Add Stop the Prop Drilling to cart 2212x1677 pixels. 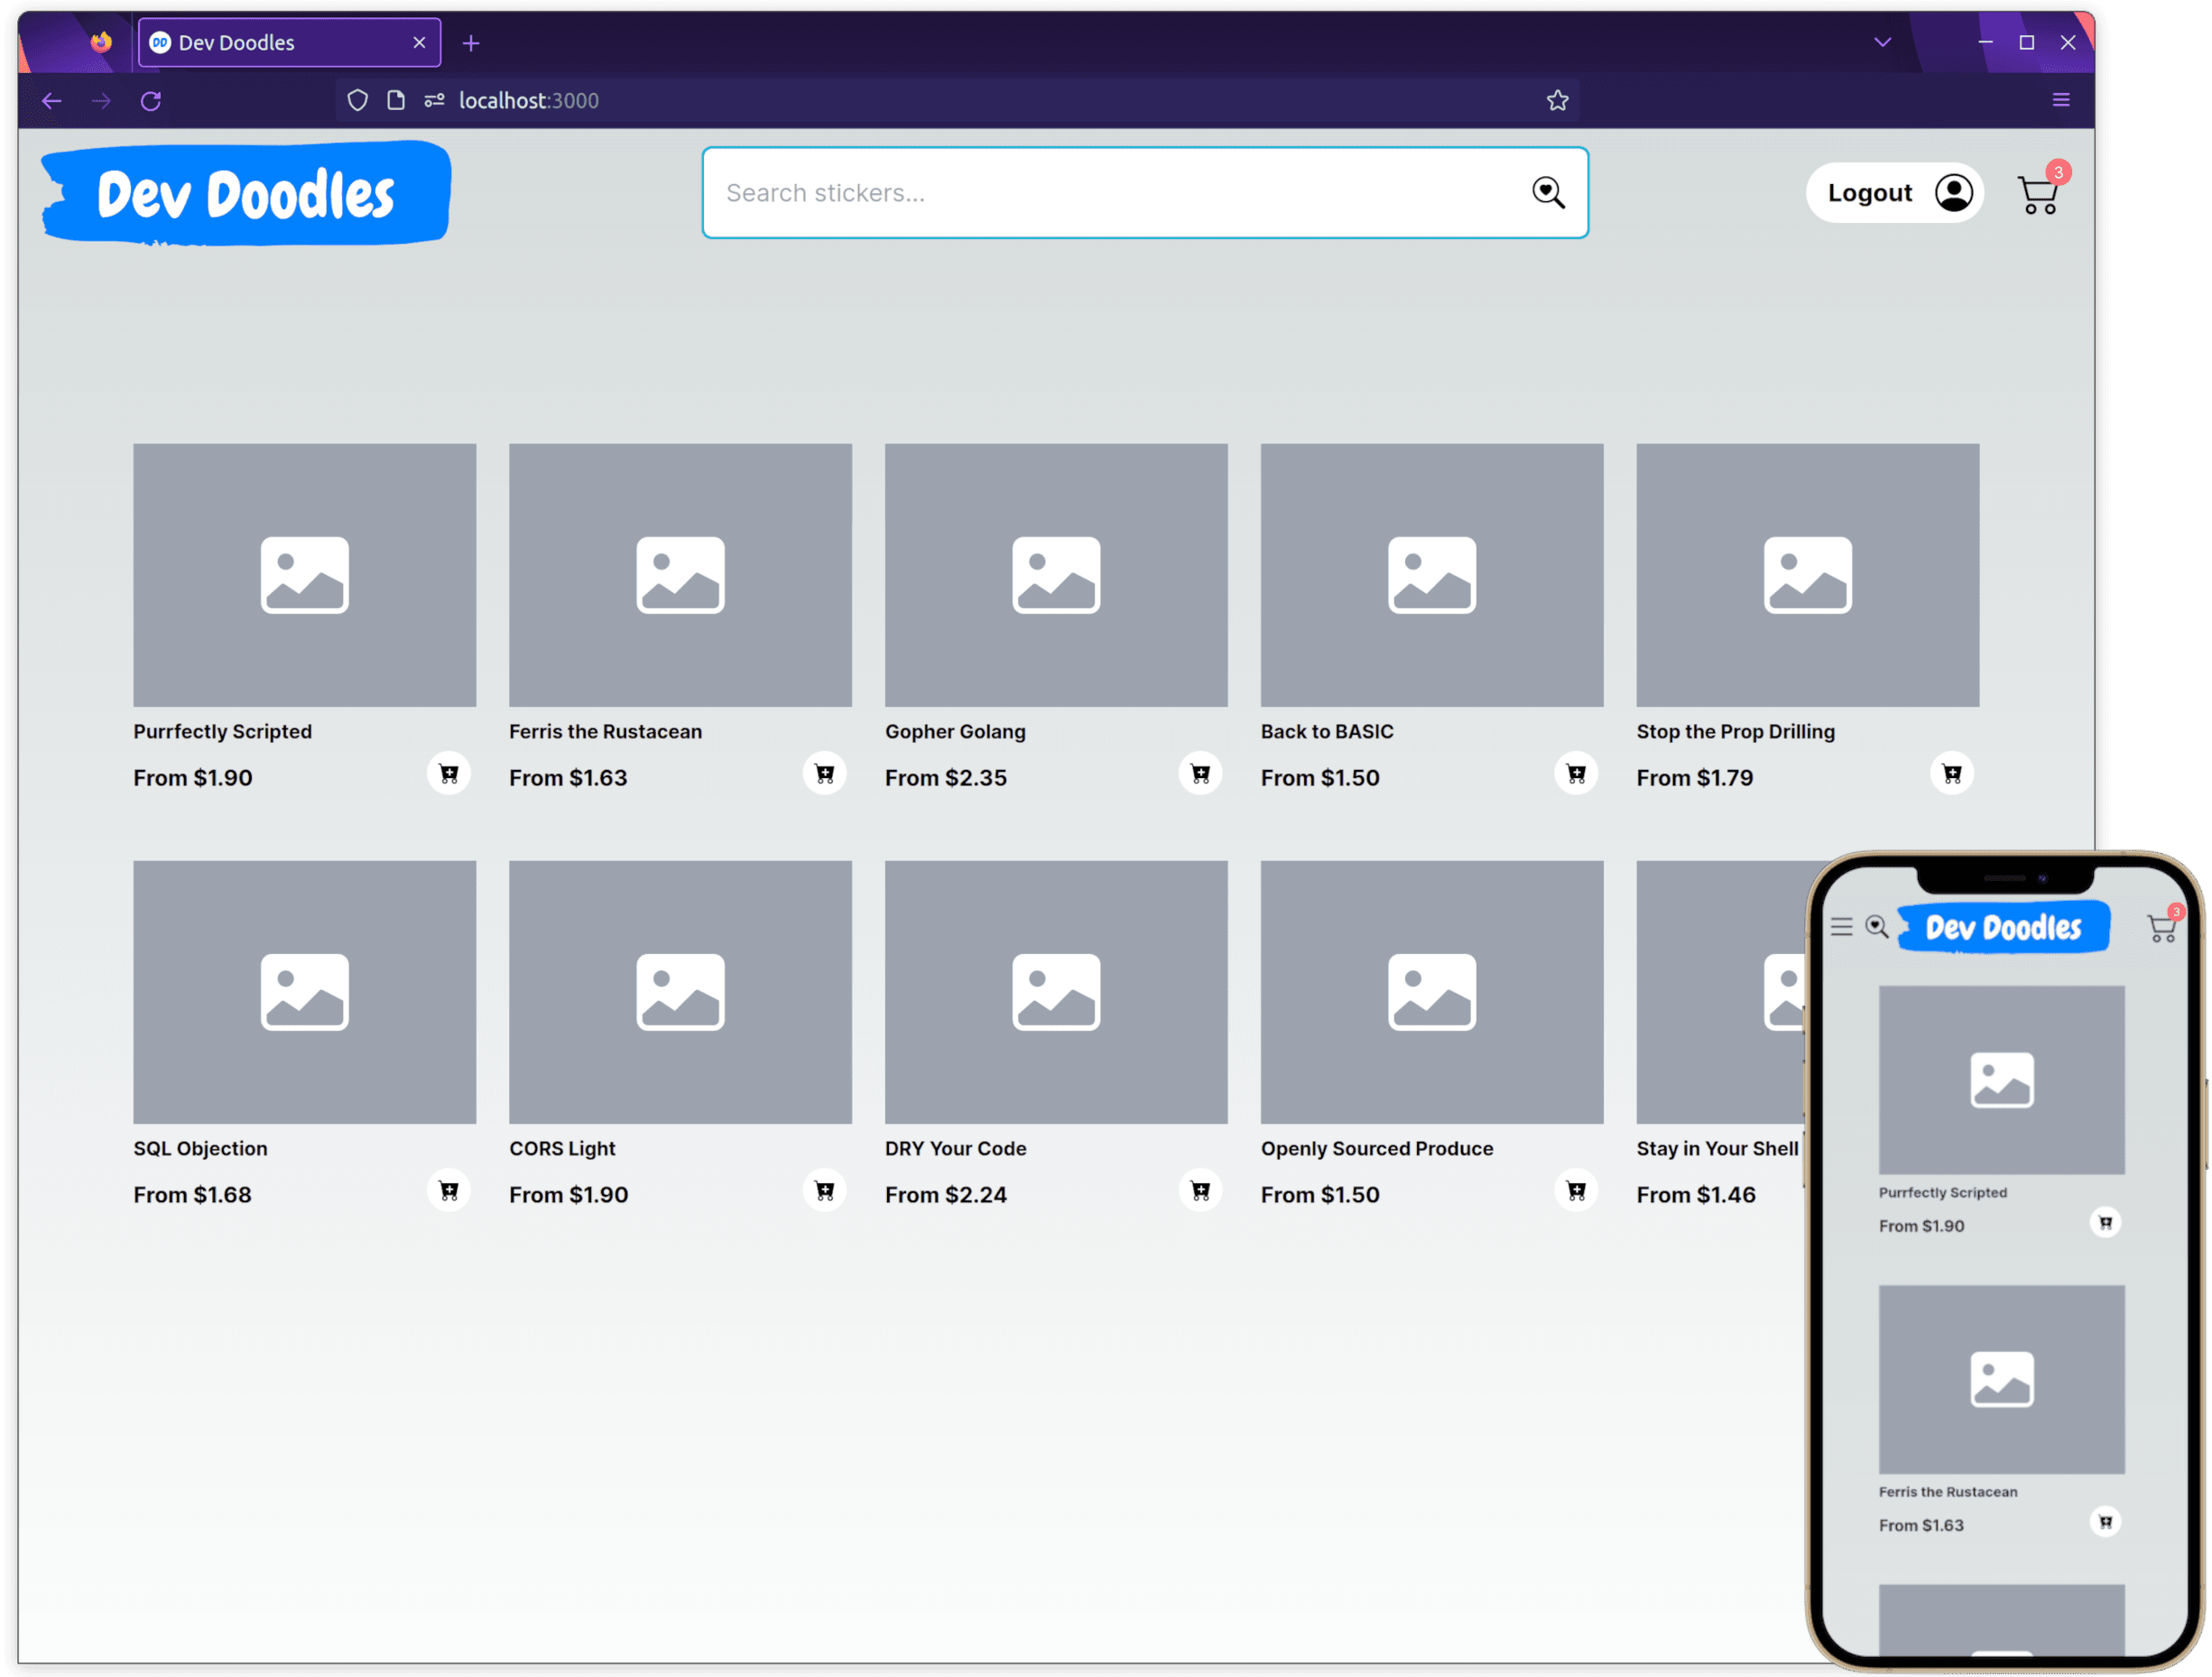1951,773
